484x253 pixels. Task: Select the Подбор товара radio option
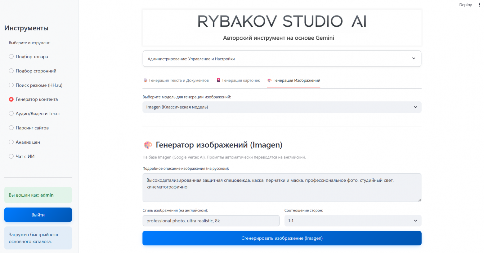point(29,57)
